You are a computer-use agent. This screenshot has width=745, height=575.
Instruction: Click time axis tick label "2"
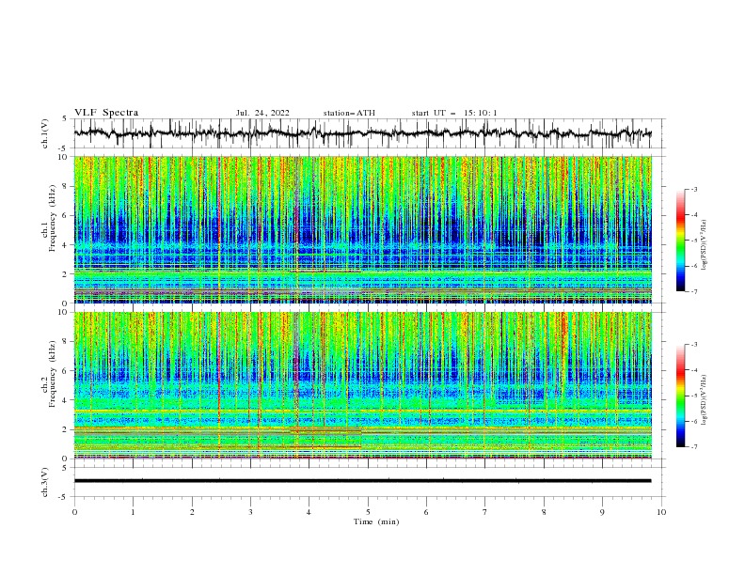point(192,512)
